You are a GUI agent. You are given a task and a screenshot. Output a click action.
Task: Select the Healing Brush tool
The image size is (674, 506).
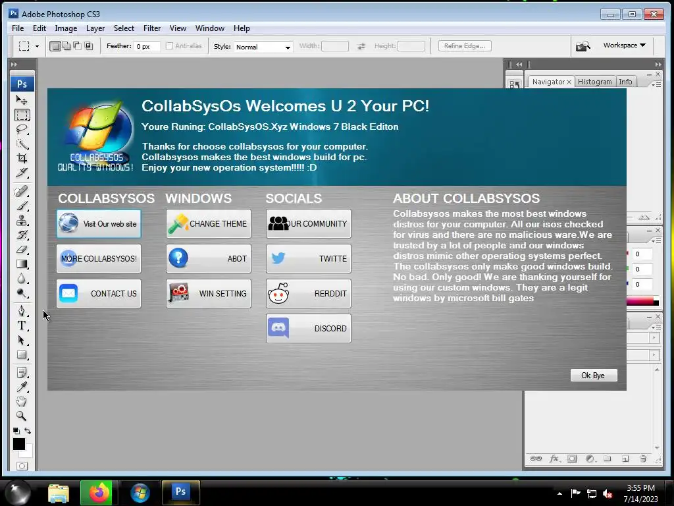22,191
